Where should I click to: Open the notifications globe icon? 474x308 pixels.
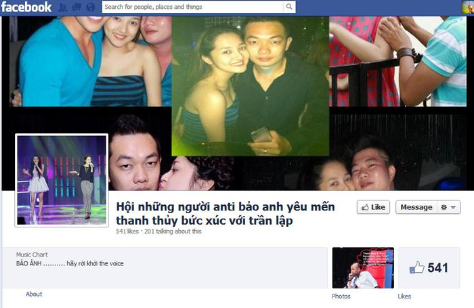(x=90, y=7)
